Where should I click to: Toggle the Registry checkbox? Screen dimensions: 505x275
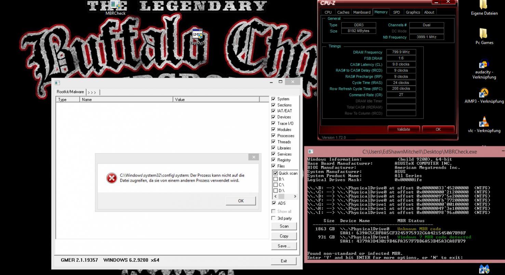coord(274,160)
